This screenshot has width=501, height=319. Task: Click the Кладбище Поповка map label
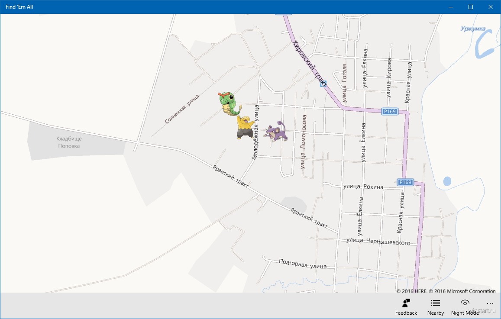click(x=69, y=142)
